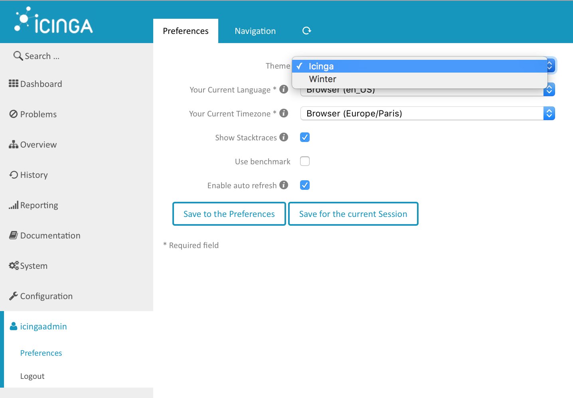Choose the Winter theme option
This screenshot has width=573, height=398.
coord(419,79)
